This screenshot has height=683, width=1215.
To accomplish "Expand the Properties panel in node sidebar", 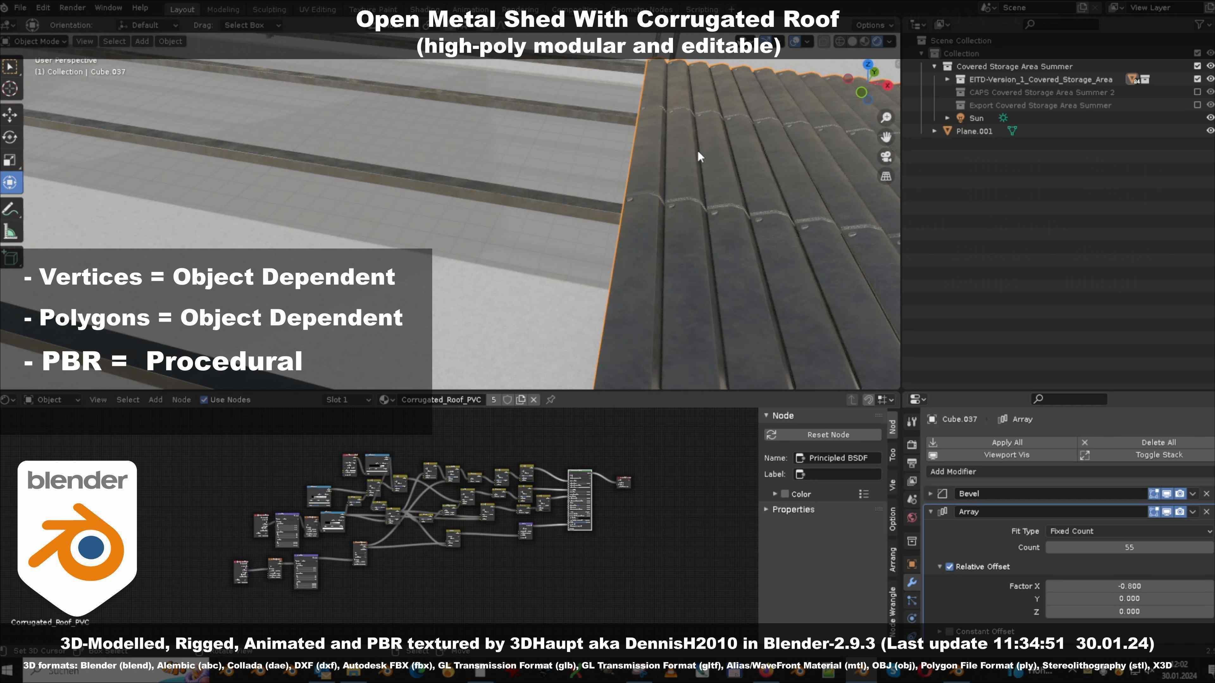I will pyautogui.click(x=766, y=509).
